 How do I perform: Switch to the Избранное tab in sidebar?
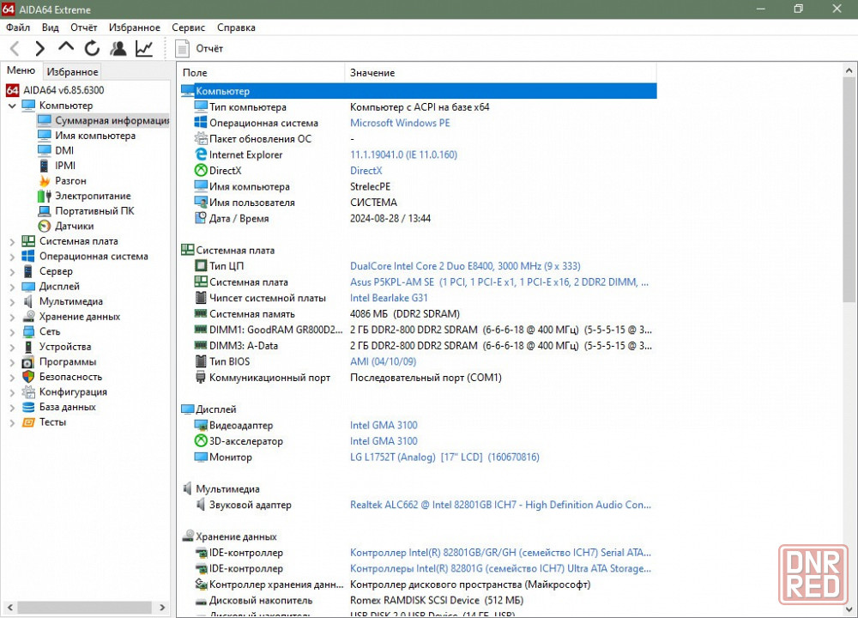coord(72,72)
